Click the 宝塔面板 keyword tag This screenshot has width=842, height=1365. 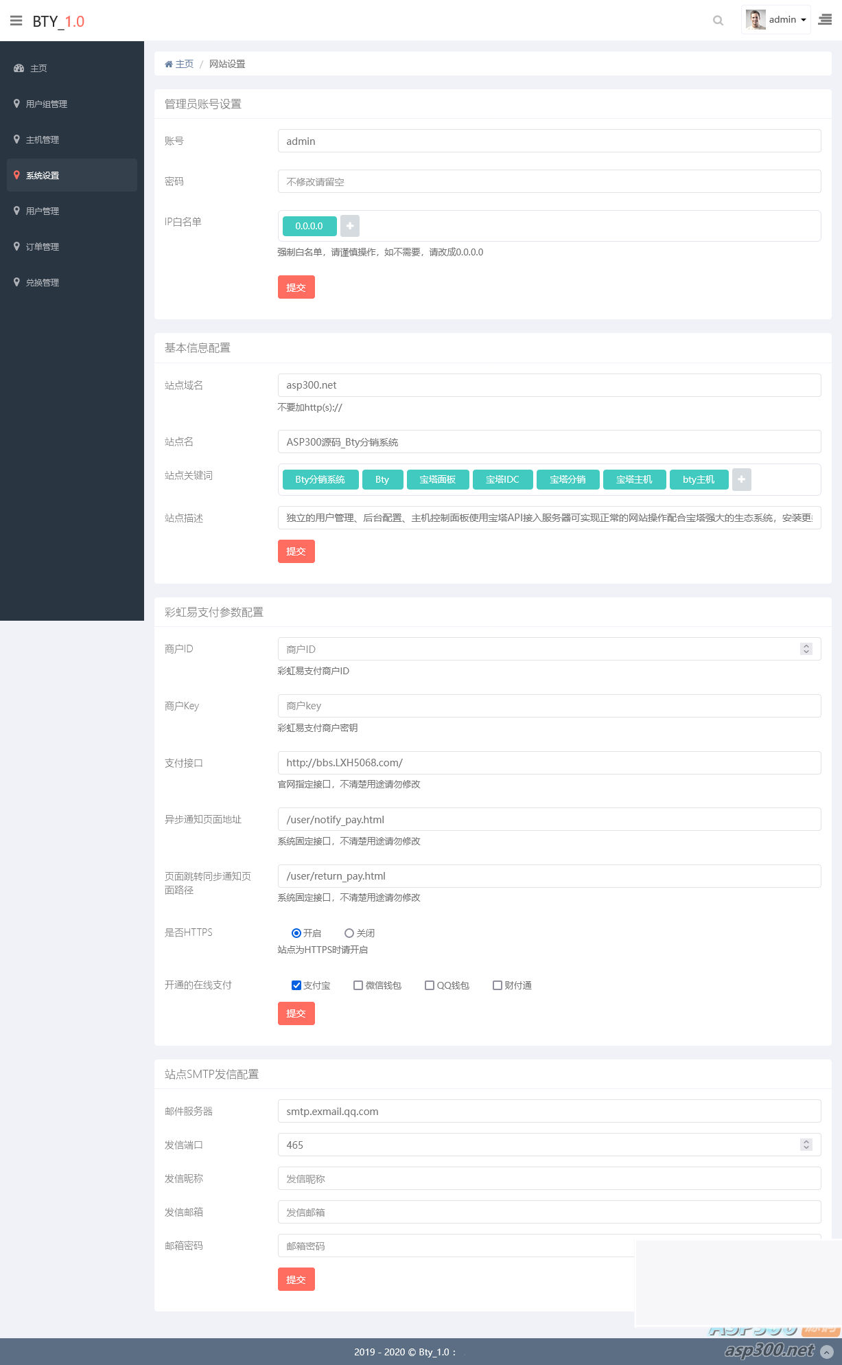(x=438, y=479)
